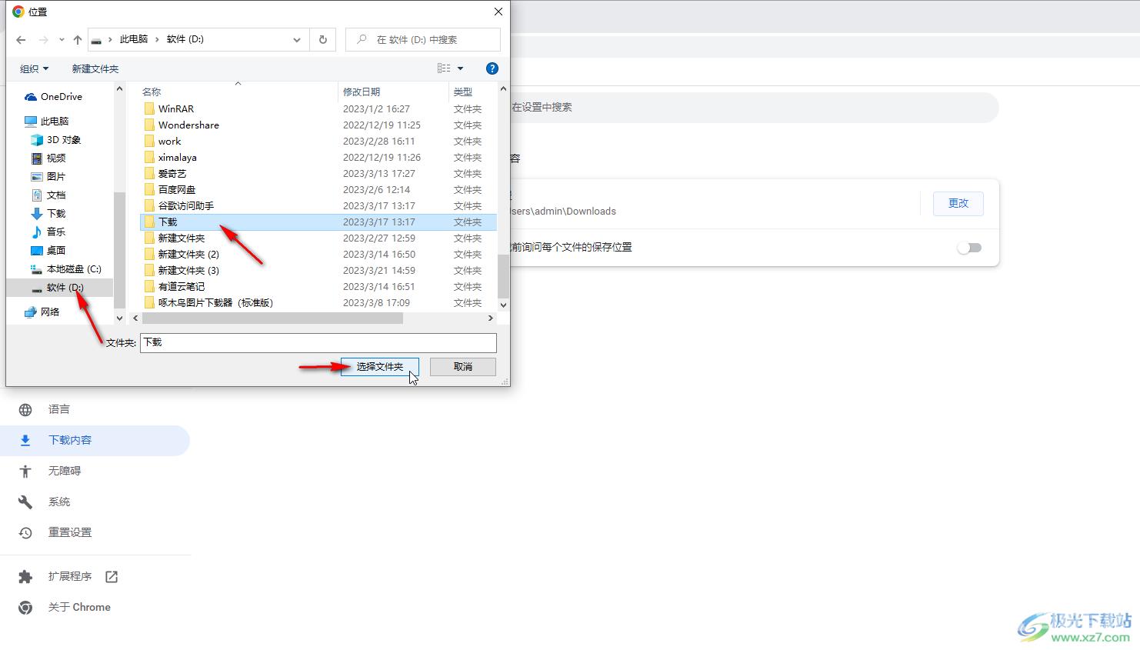This screenshot has width=1140, height=650.
Task: Click the file list vertical scrollbar
Action: click(503, 277)
